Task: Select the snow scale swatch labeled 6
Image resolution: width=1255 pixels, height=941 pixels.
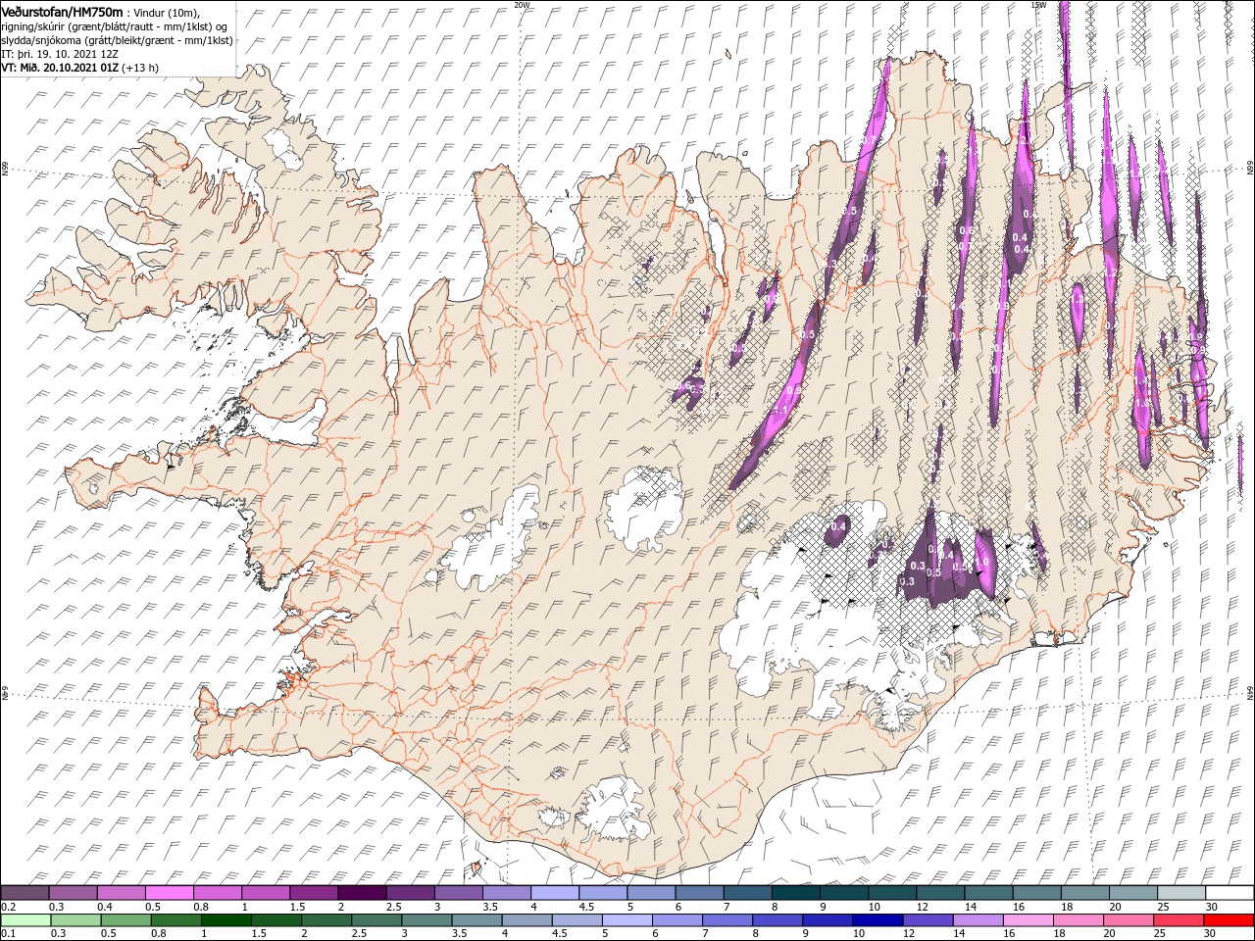Action: 700,893
